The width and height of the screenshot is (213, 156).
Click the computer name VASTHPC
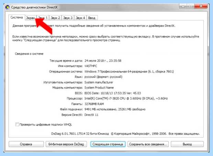91,66
